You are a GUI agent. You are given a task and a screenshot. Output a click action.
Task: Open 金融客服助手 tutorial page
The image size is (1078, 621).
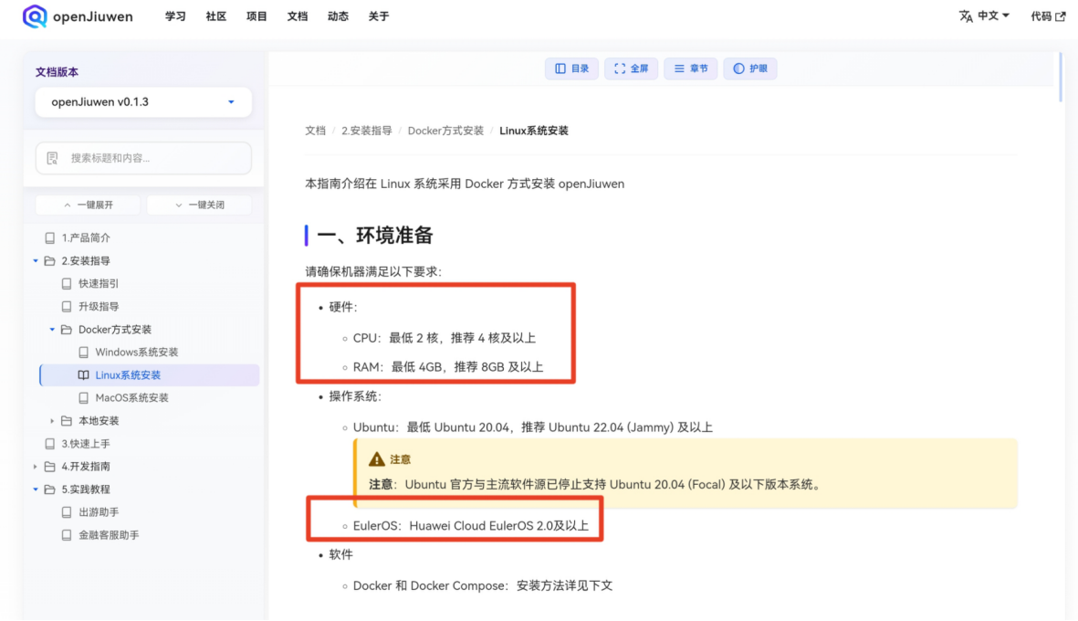109,535
